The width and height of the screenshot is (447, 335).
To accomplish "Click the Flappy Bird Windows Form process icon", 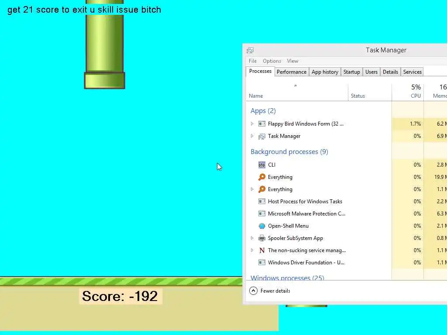I will coord(262,123).
